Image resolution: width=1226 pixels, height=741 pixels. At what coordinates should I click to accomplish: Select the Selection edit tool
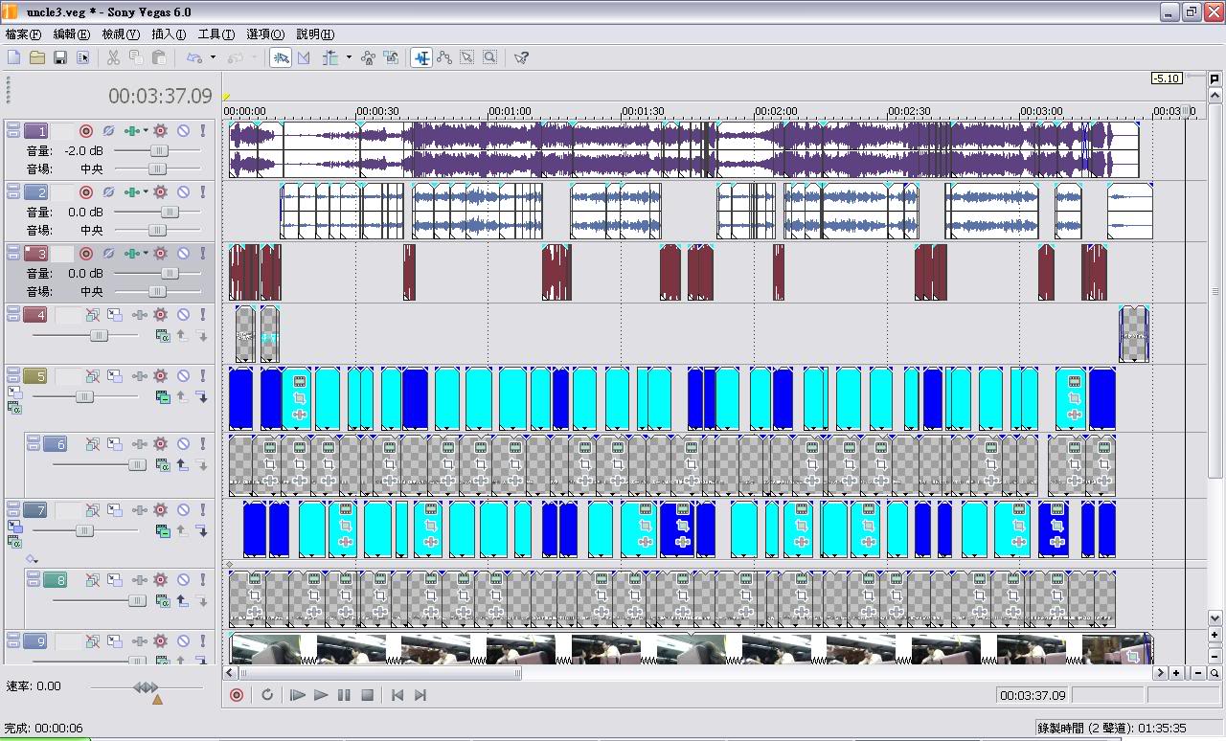pos(467,57)
